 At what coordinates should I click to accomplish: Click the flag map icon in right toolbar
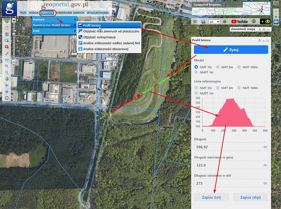(x=195, y=22)
